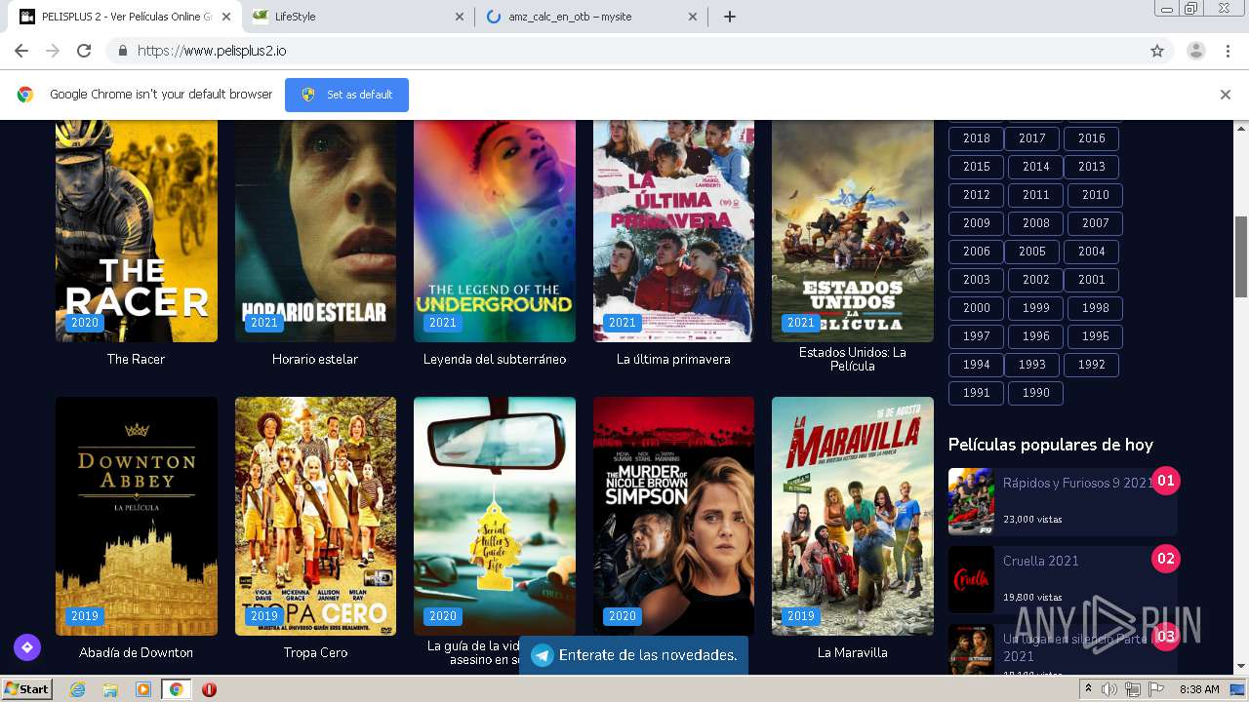Click Enterate de las novedades banner

633,655
